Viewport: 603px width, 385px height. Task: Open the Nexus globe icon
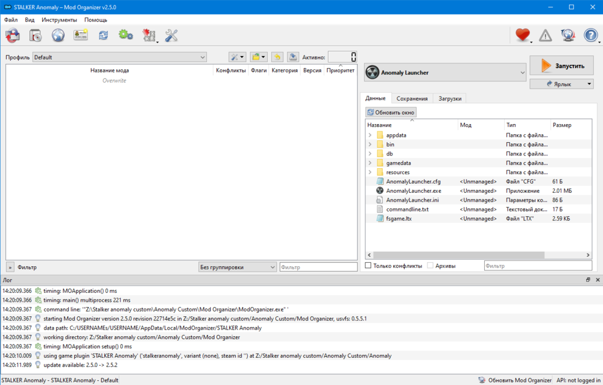coord(58,35)
